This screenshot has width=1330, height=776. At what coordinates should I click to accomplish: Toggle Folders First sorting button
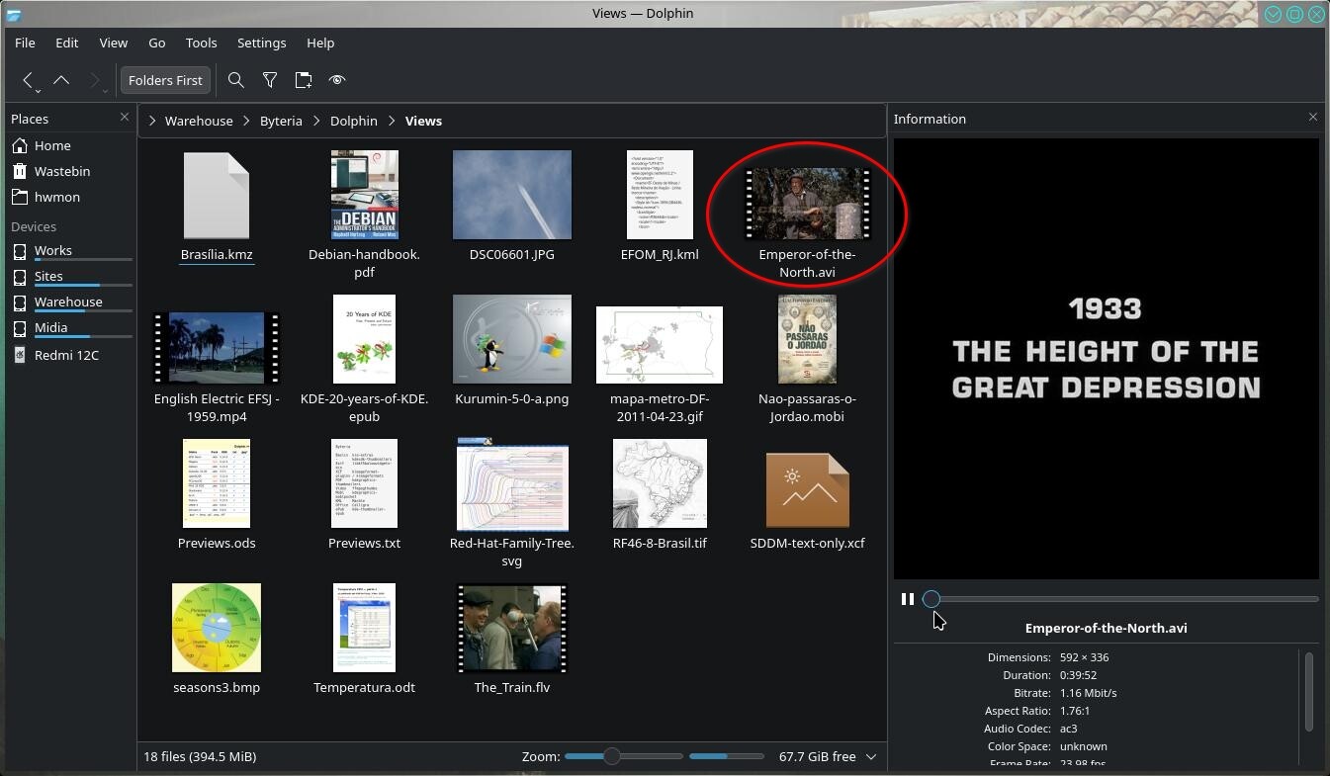coord(165,80)
